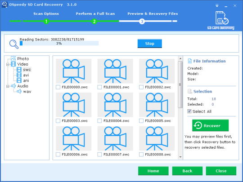The width and height of the screenshot is (243, 182).
Task: Click the magnifier scan icon
Action: point(14,44)
